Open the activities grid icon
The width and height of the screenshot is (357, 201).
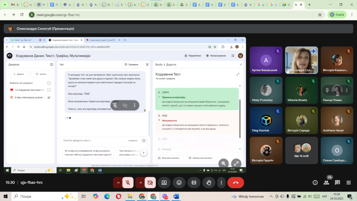click(349, 183)
